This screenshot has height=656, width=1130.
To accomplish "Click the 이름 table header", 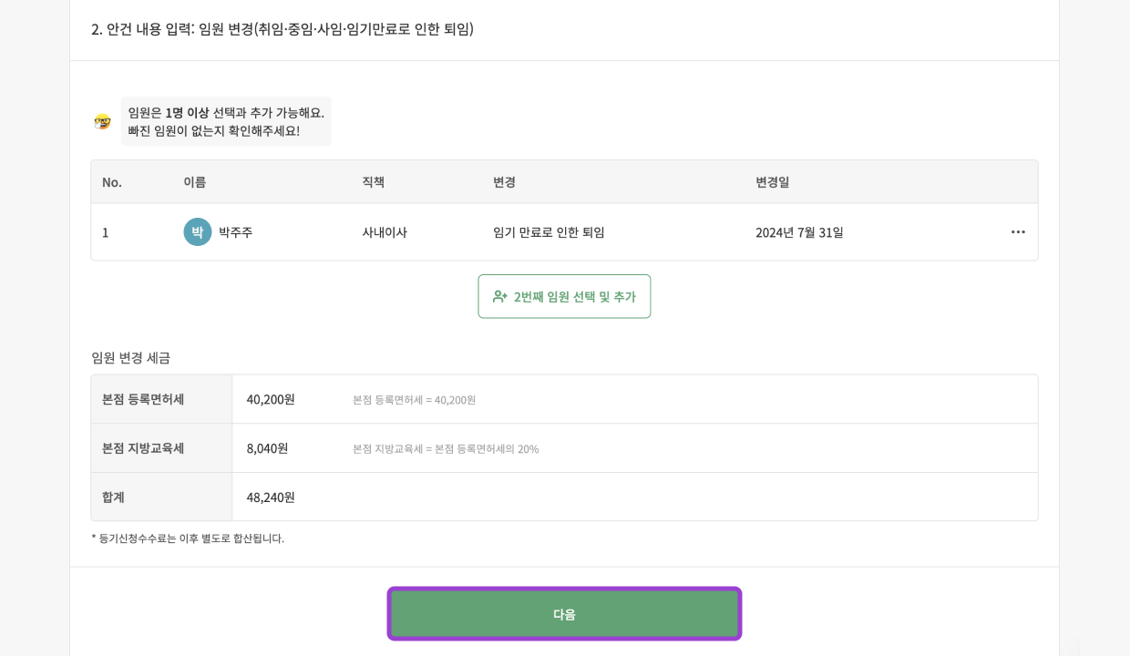I will click(193, 182).
